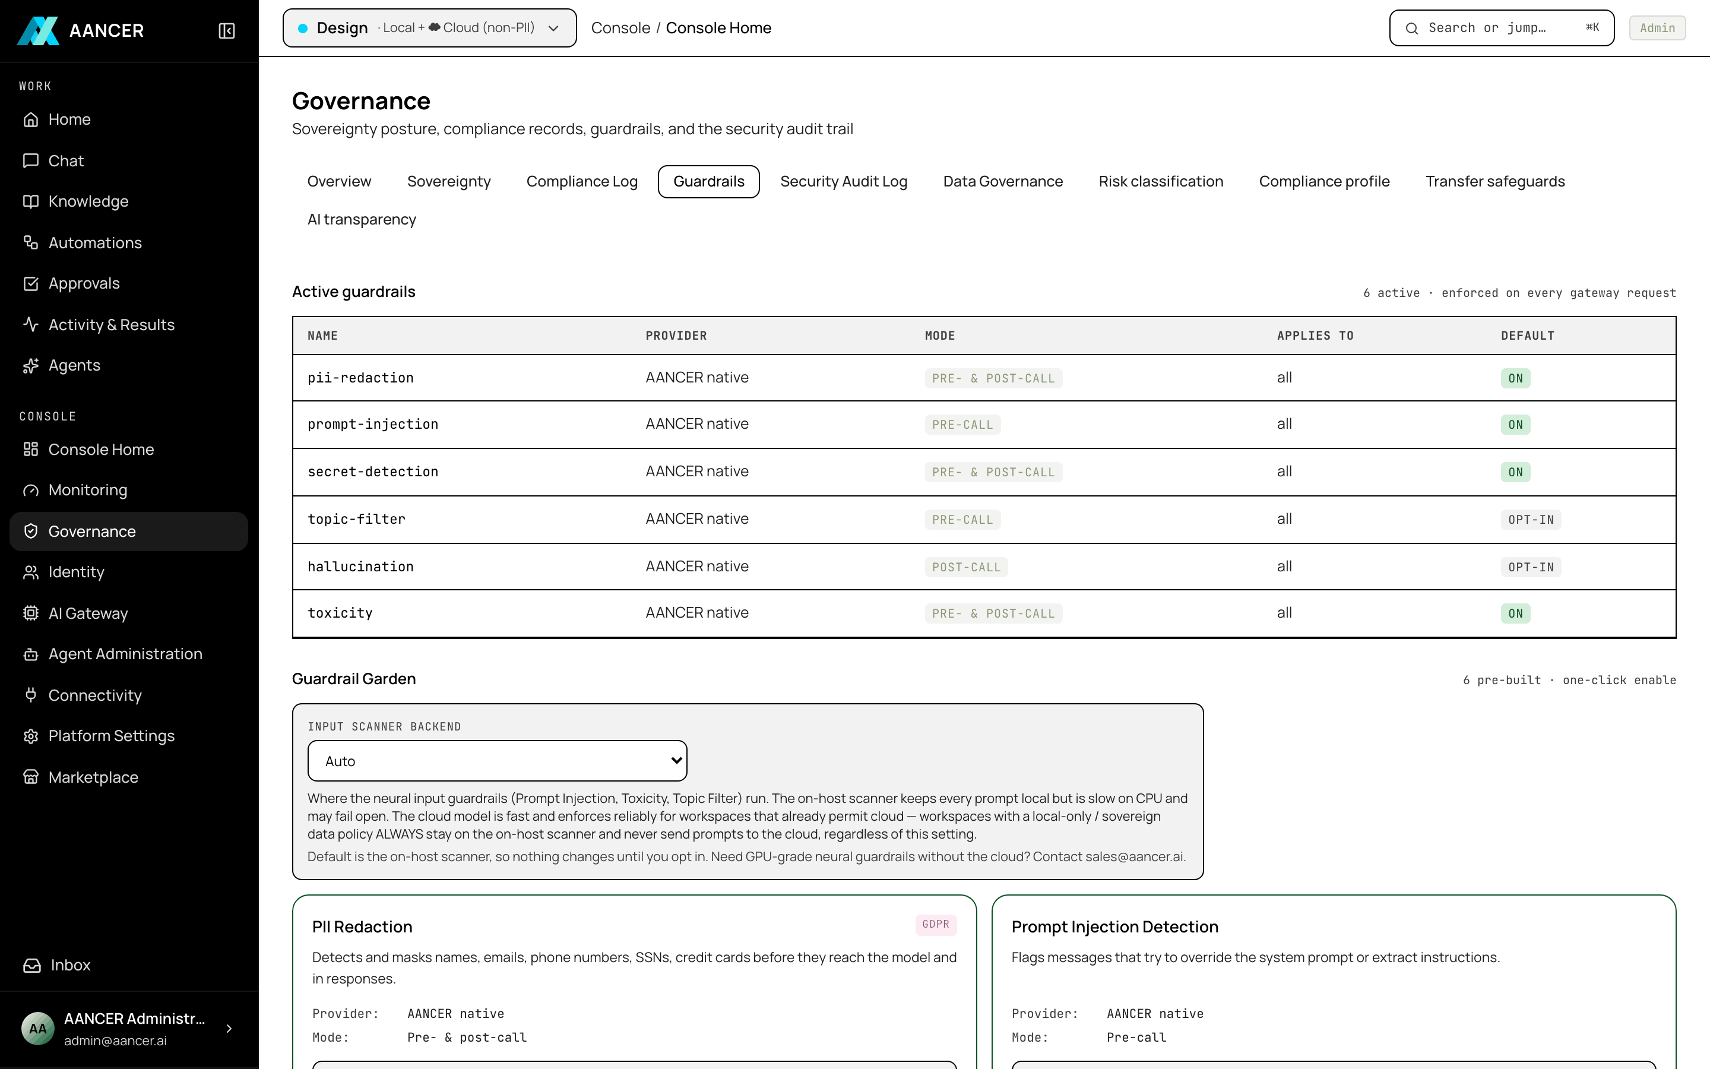Open the Compliance profile tab
Viewport: 1710px width, 1069px height.
point(1324,182)
